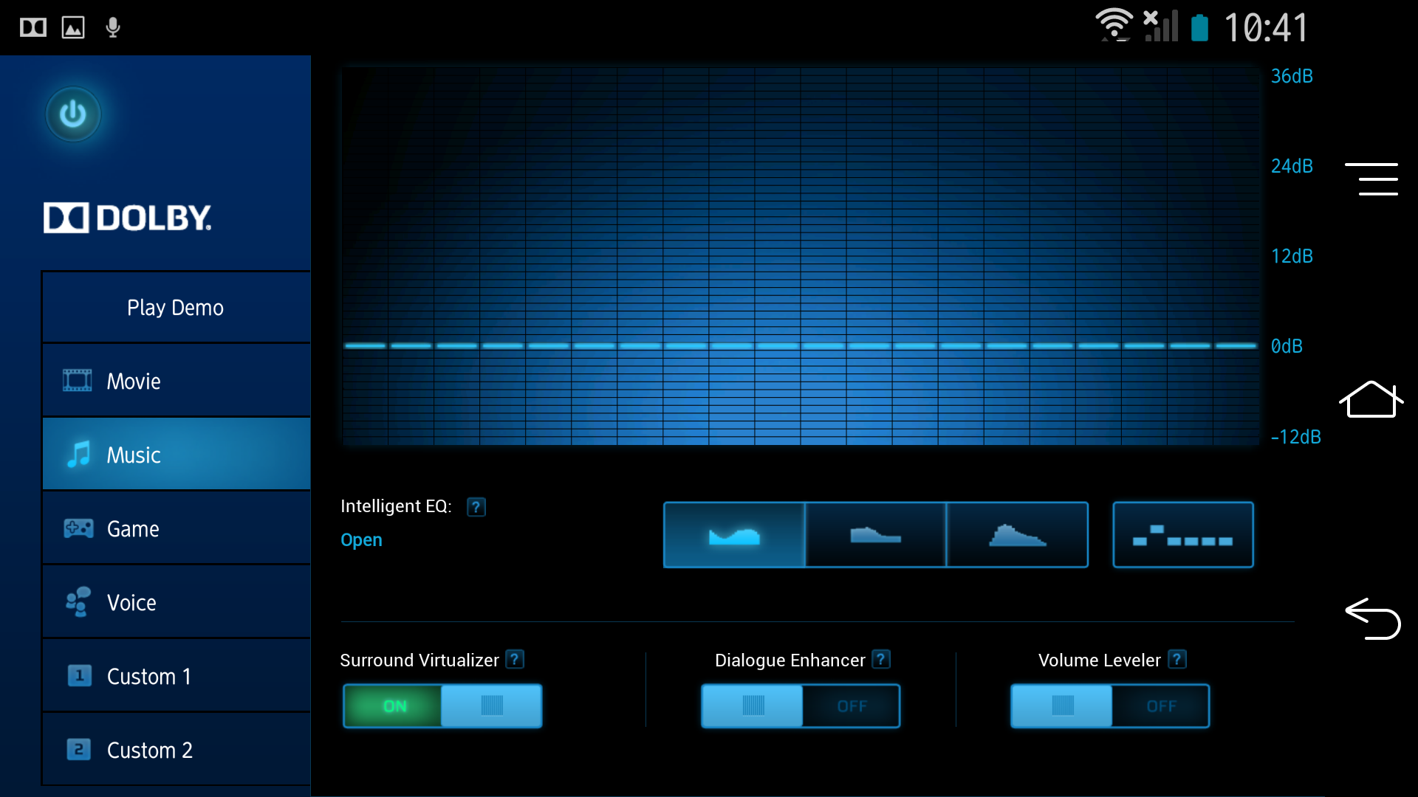Image resolution: width=1418 pixels, height=797 pixels.
Task: Tap the 36dB scale label
Action: (1292, 76)
